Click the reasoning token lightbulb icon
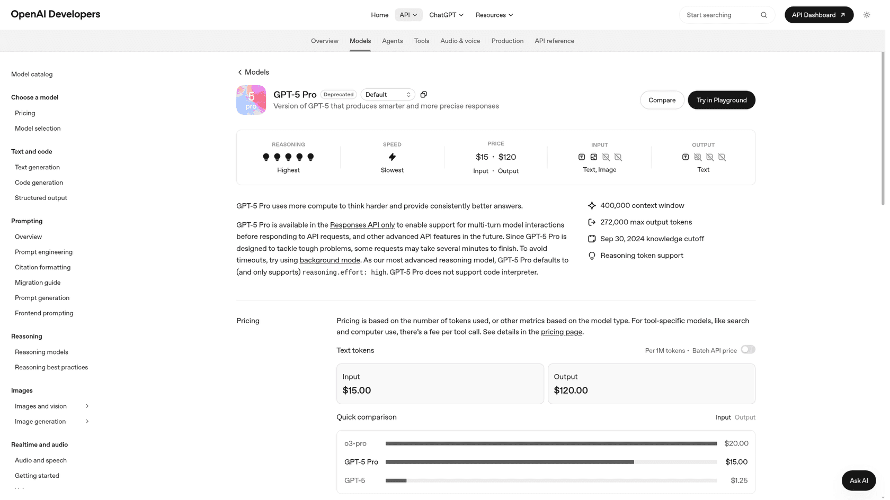The height and width of the screenshot is (500, 890). (592, 256)
